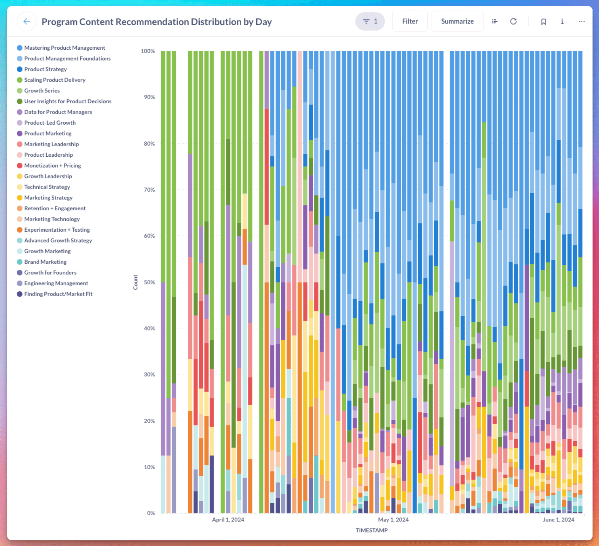The width and height of the screenshot is (599, 546).
Task: Open the three-dot more options menu
Action: coord(581,22)
